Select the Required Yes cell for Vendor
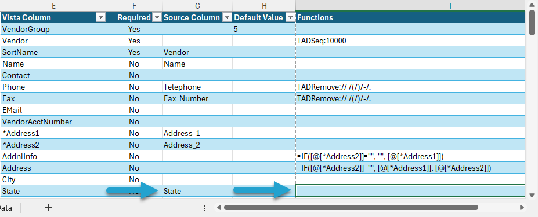Viewport: 538px width, 217px height. (134, 41)
